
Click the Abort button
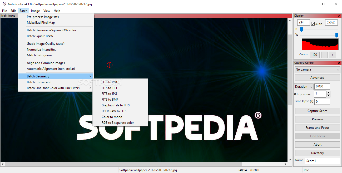click(317, 145)
